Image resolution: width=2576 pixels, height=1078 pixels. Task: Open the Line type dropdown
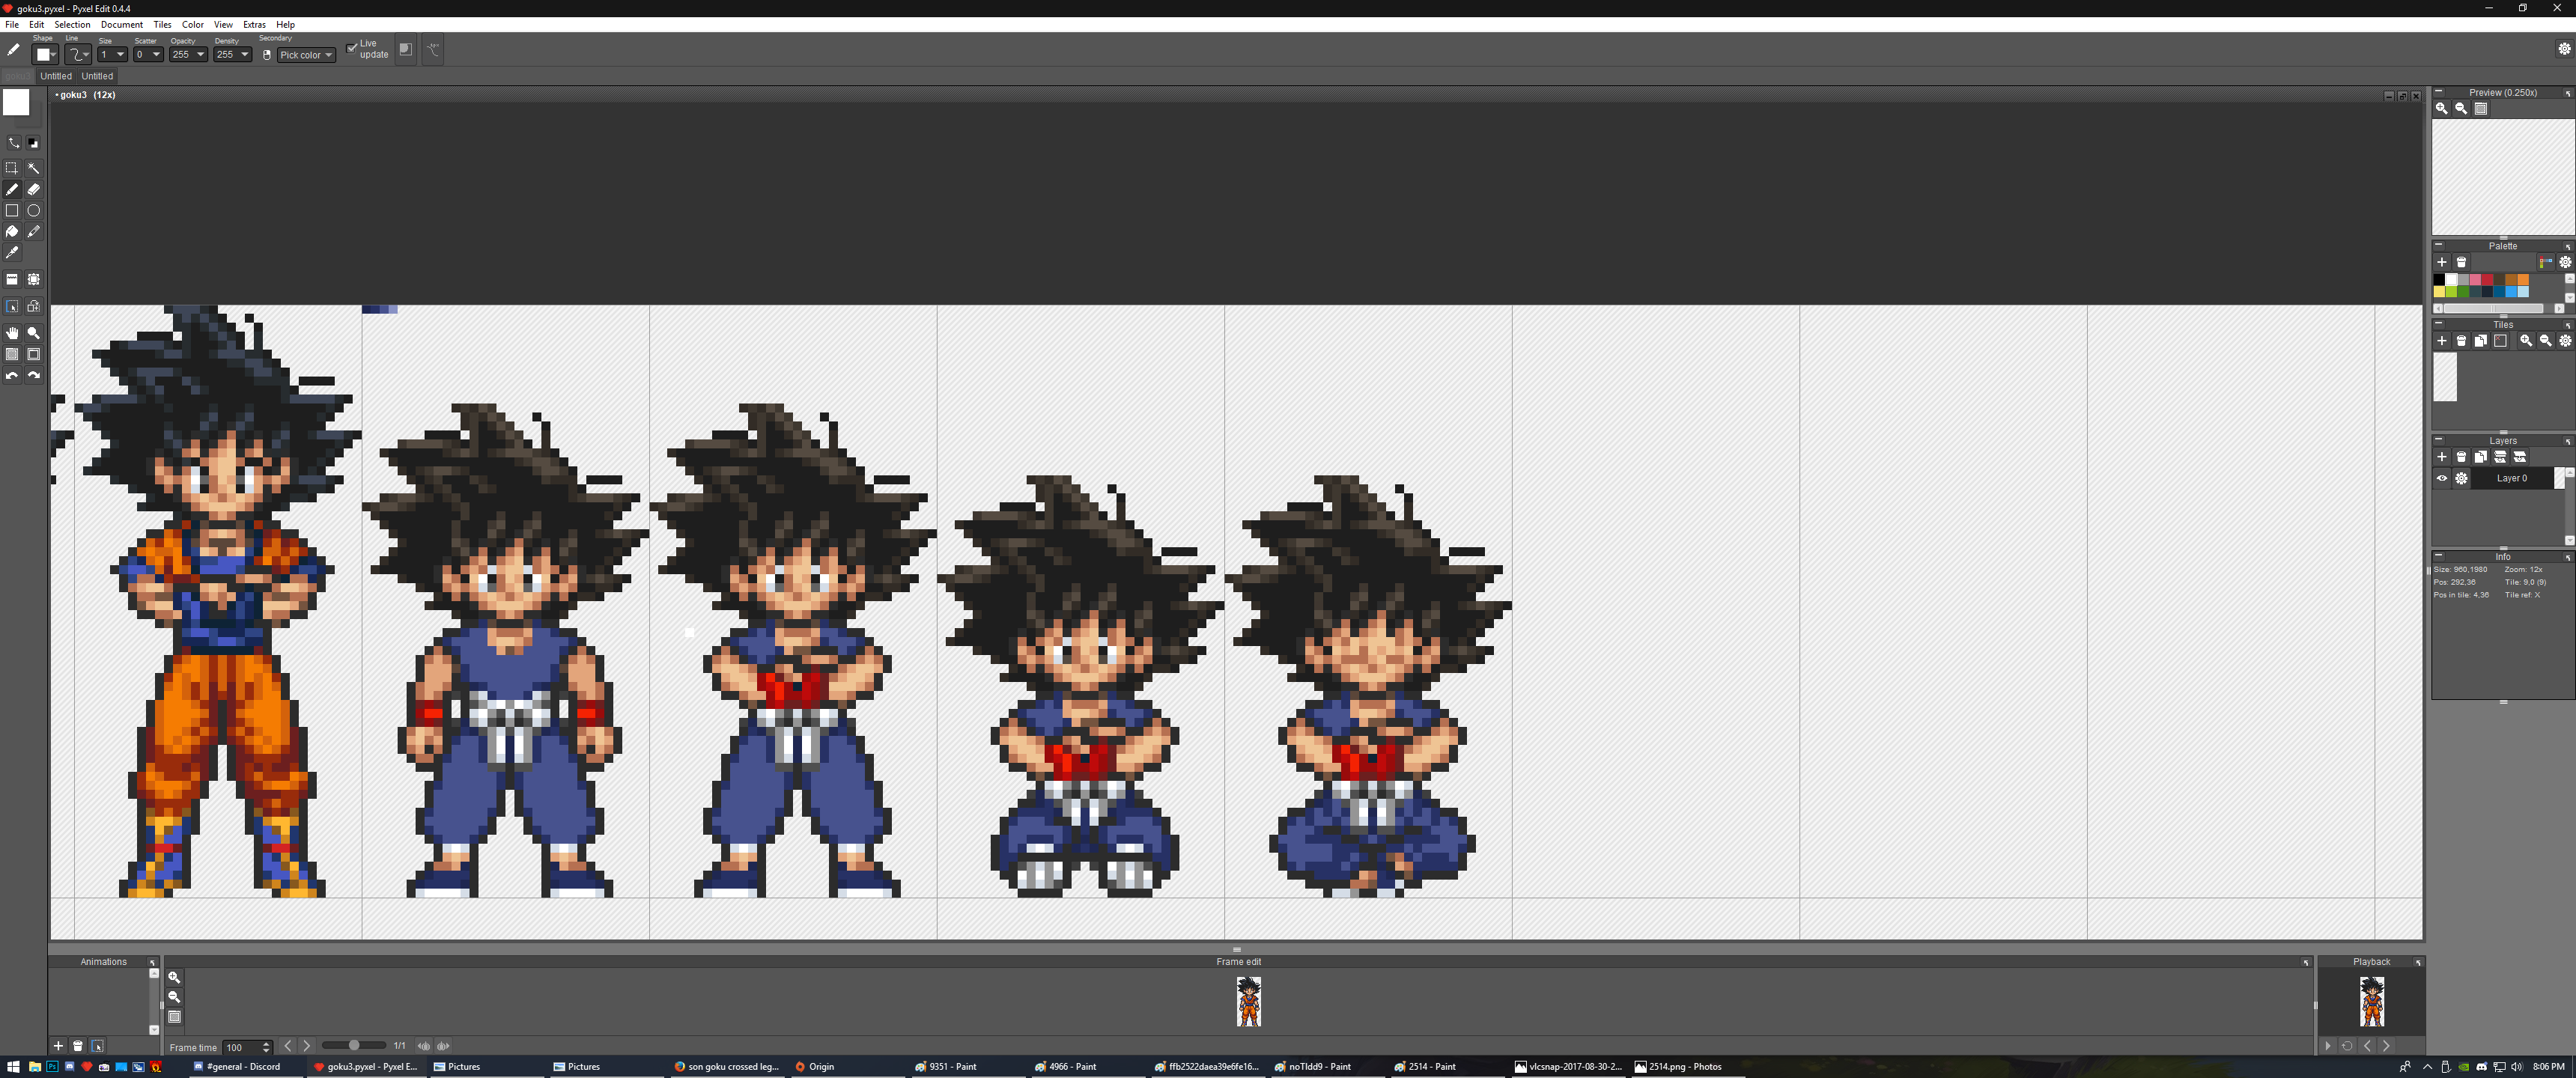click(x=78, y=54)
